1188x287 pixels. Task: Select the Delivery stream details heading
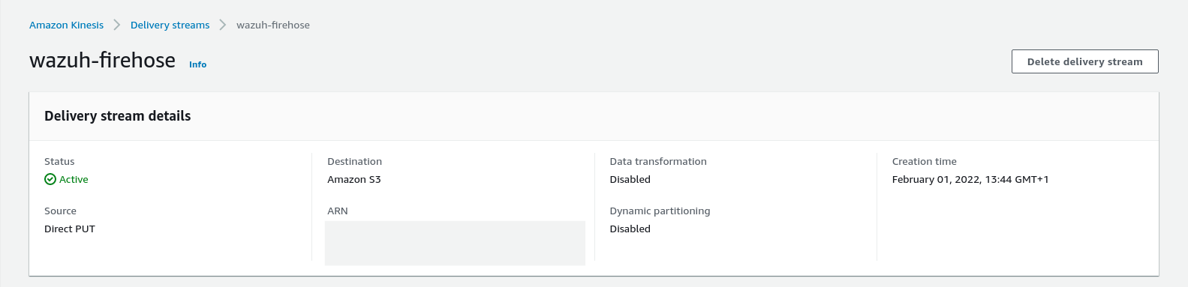coord(118,116)
